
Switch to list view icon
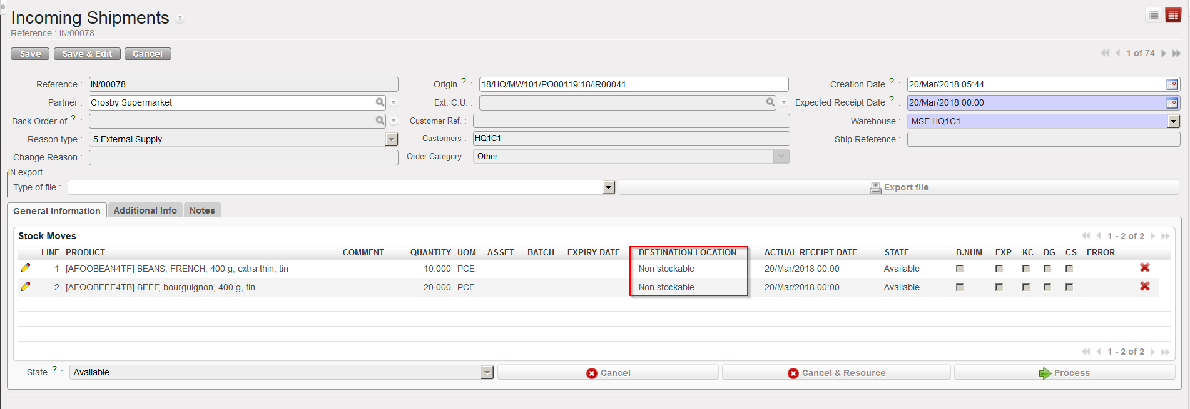tap(1154, 16)
